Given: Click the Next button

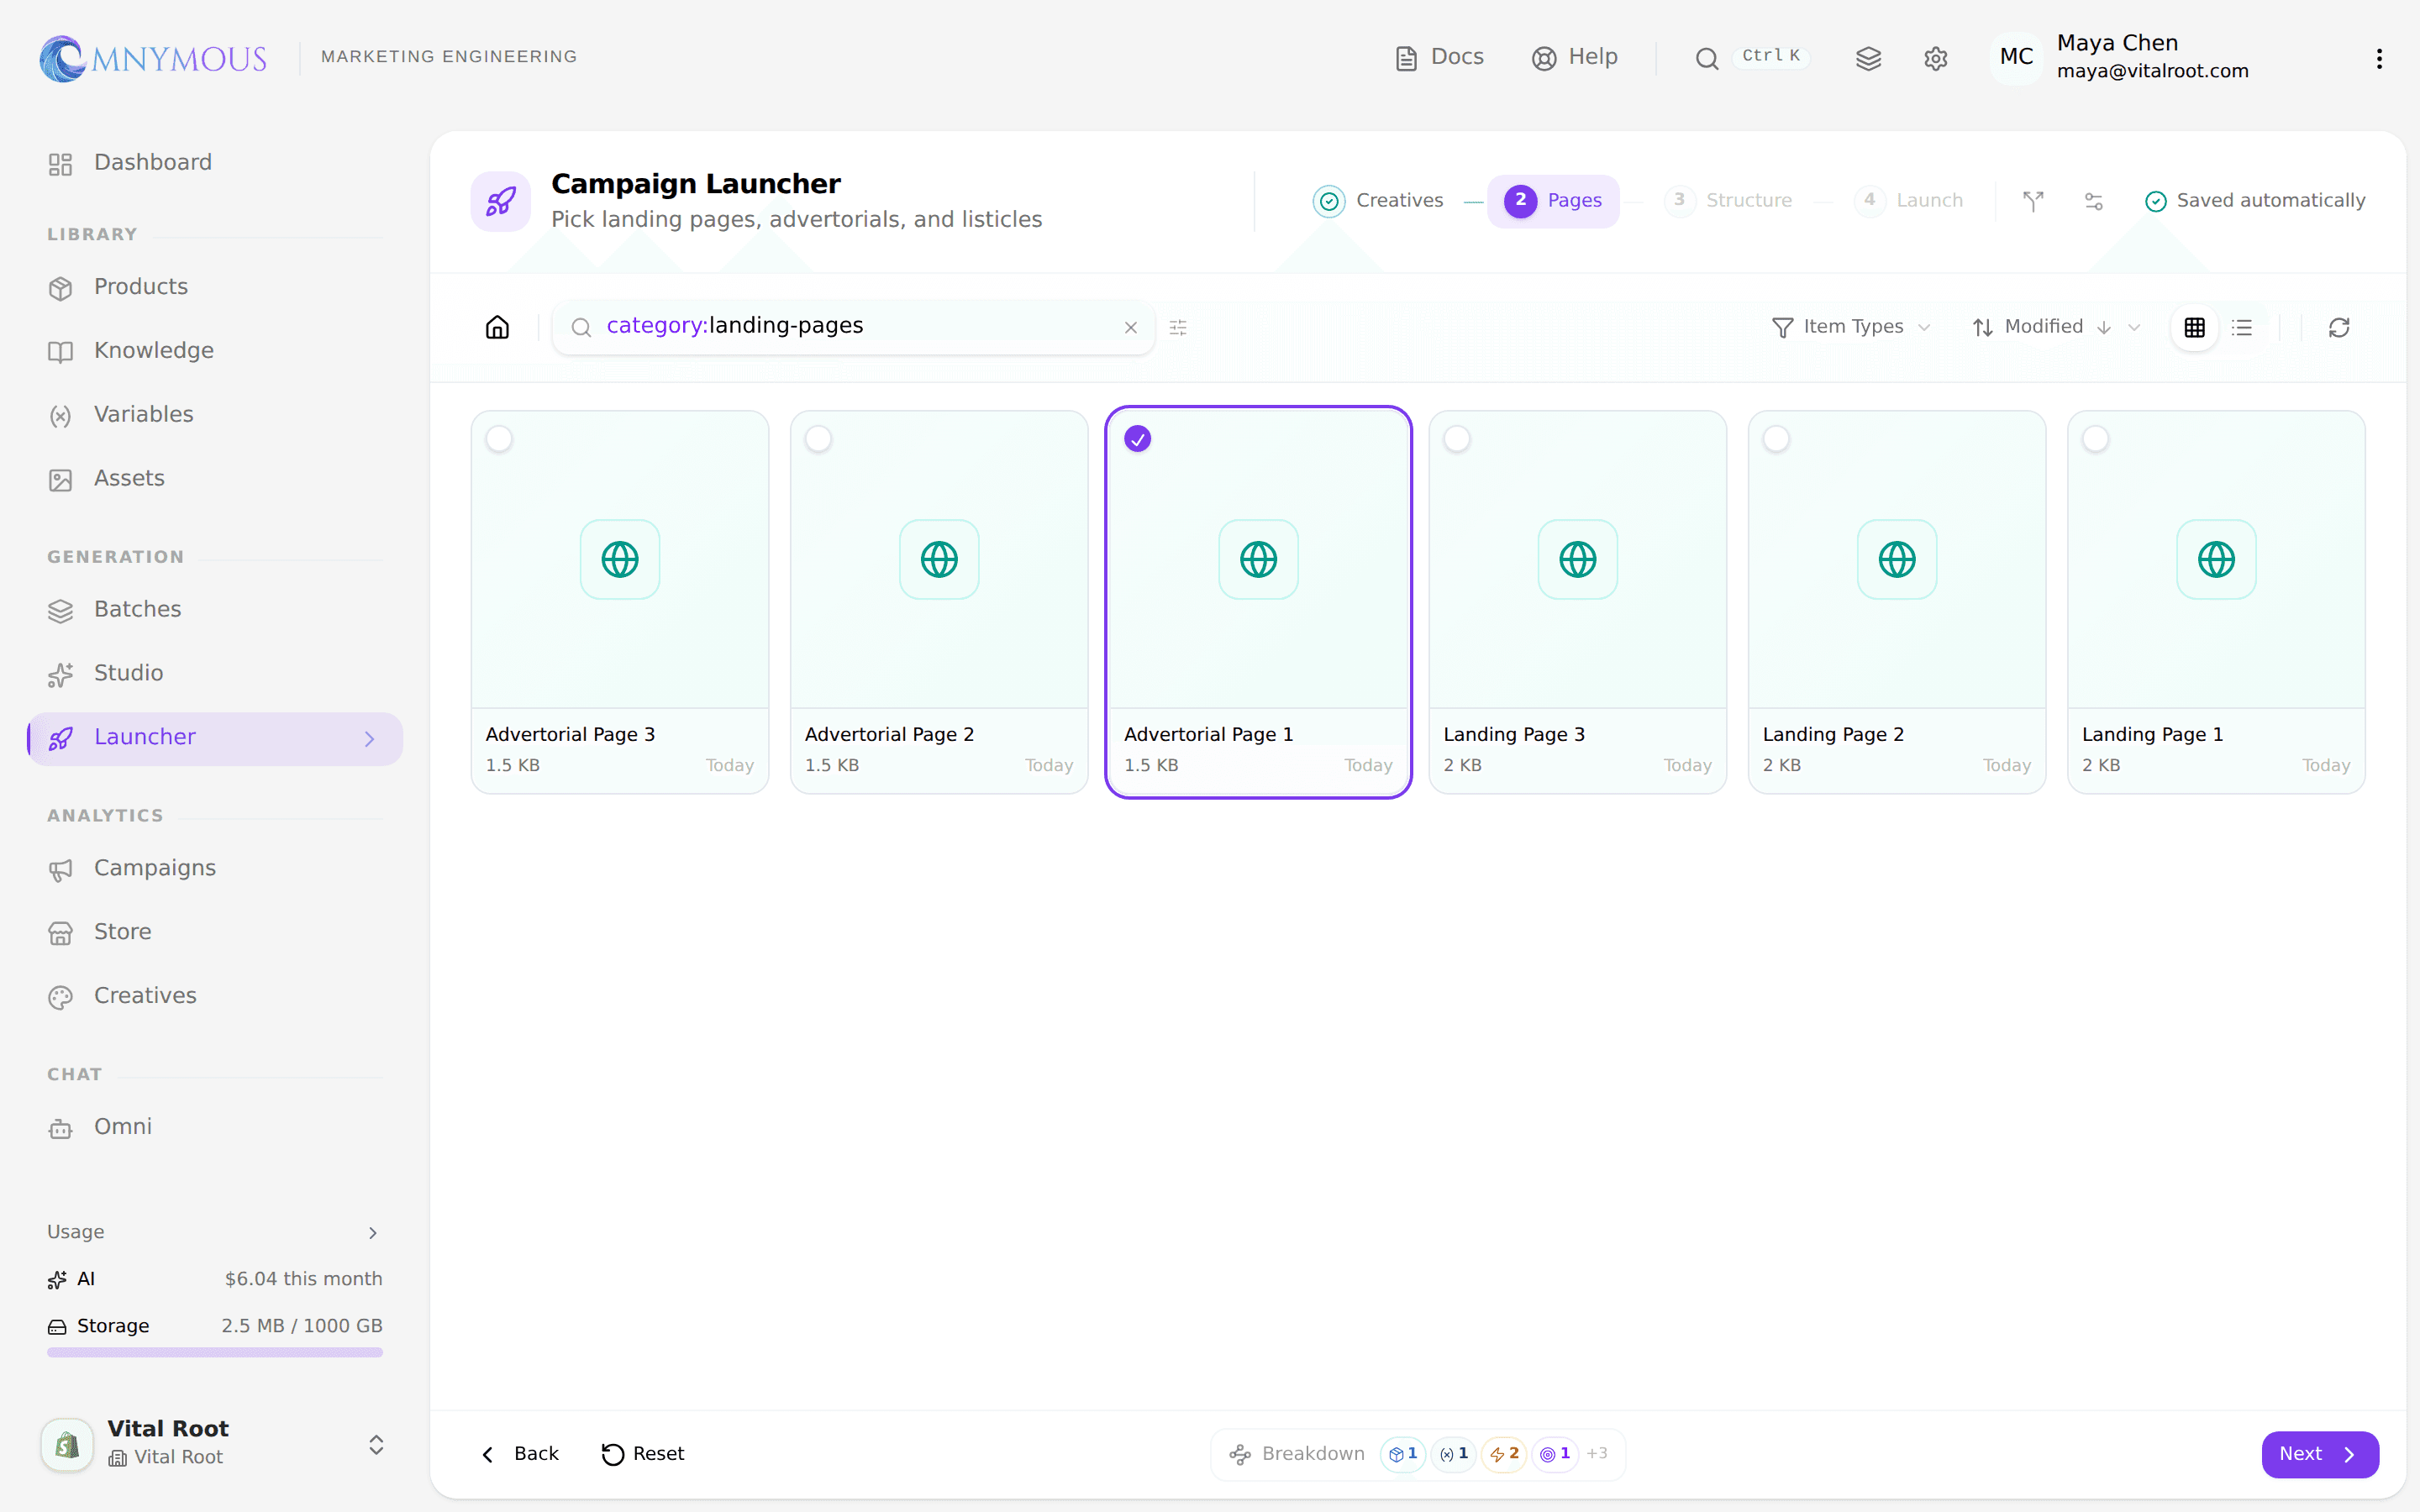Looking at the screenshot, I should pos(2320,1454).
